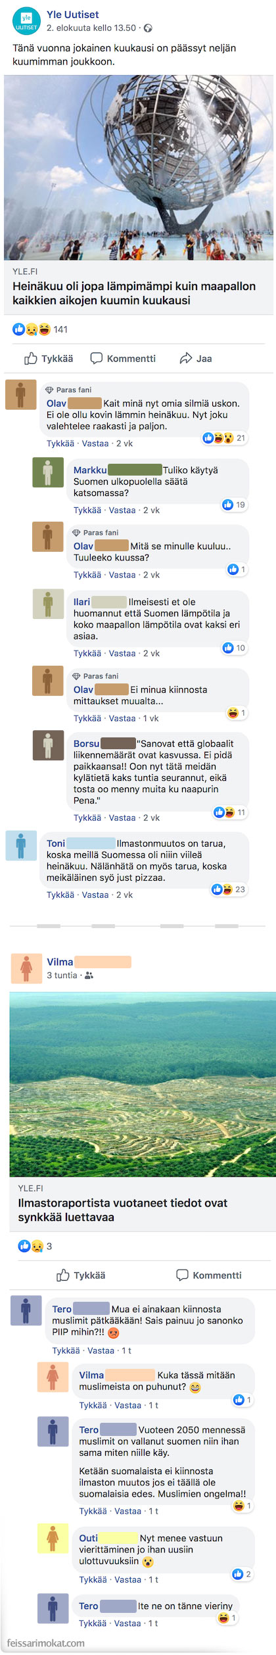Like the Yle Uutiset post with Tykkää

click(49, 358)
